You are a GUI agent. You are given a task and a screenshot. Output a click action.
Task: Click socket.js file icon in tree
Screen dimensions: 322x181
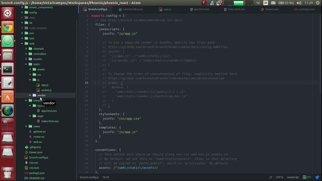(38, 90)
